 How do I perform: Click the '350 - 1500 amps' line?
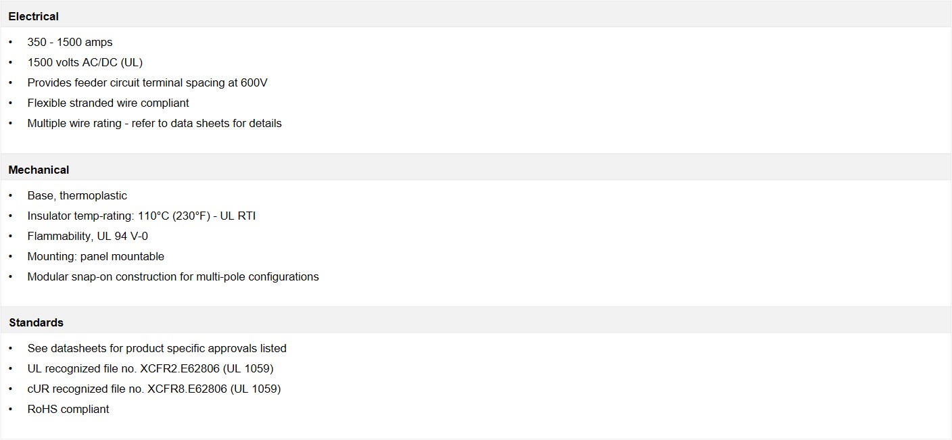click(x=70, y=42)
